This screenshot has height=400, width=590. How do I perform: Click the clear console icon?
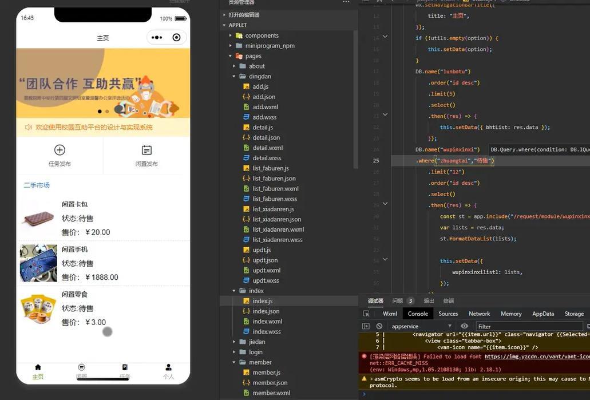379,326
